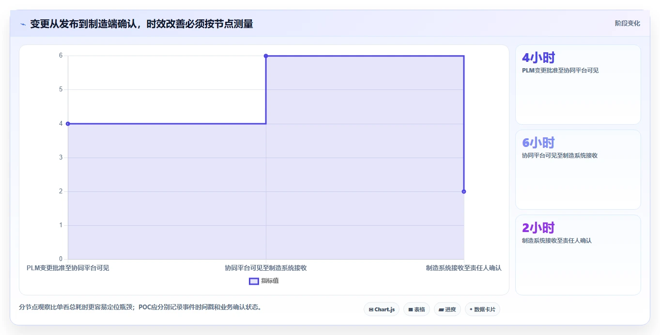Click the chart data point at value 2
The image size is (660, 335).
point(464,191)
